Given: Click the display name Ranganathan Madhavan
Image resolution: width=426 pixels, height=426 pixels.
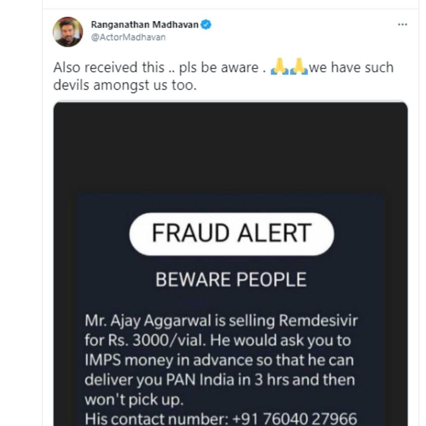Looking at the screenshot, I should coord(144,25).
